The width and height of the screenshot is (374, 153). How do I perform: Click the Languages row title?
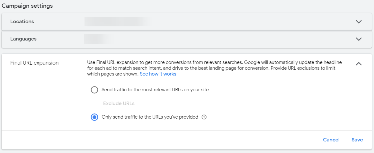point(23,39)
